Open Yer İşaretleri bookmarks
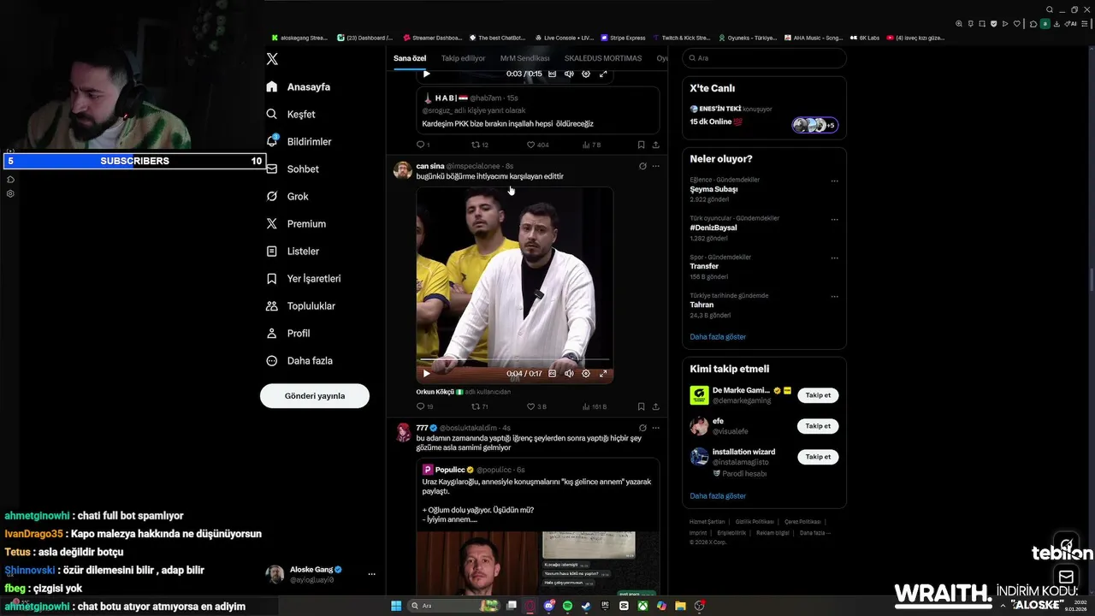 [x=304, y=278]
